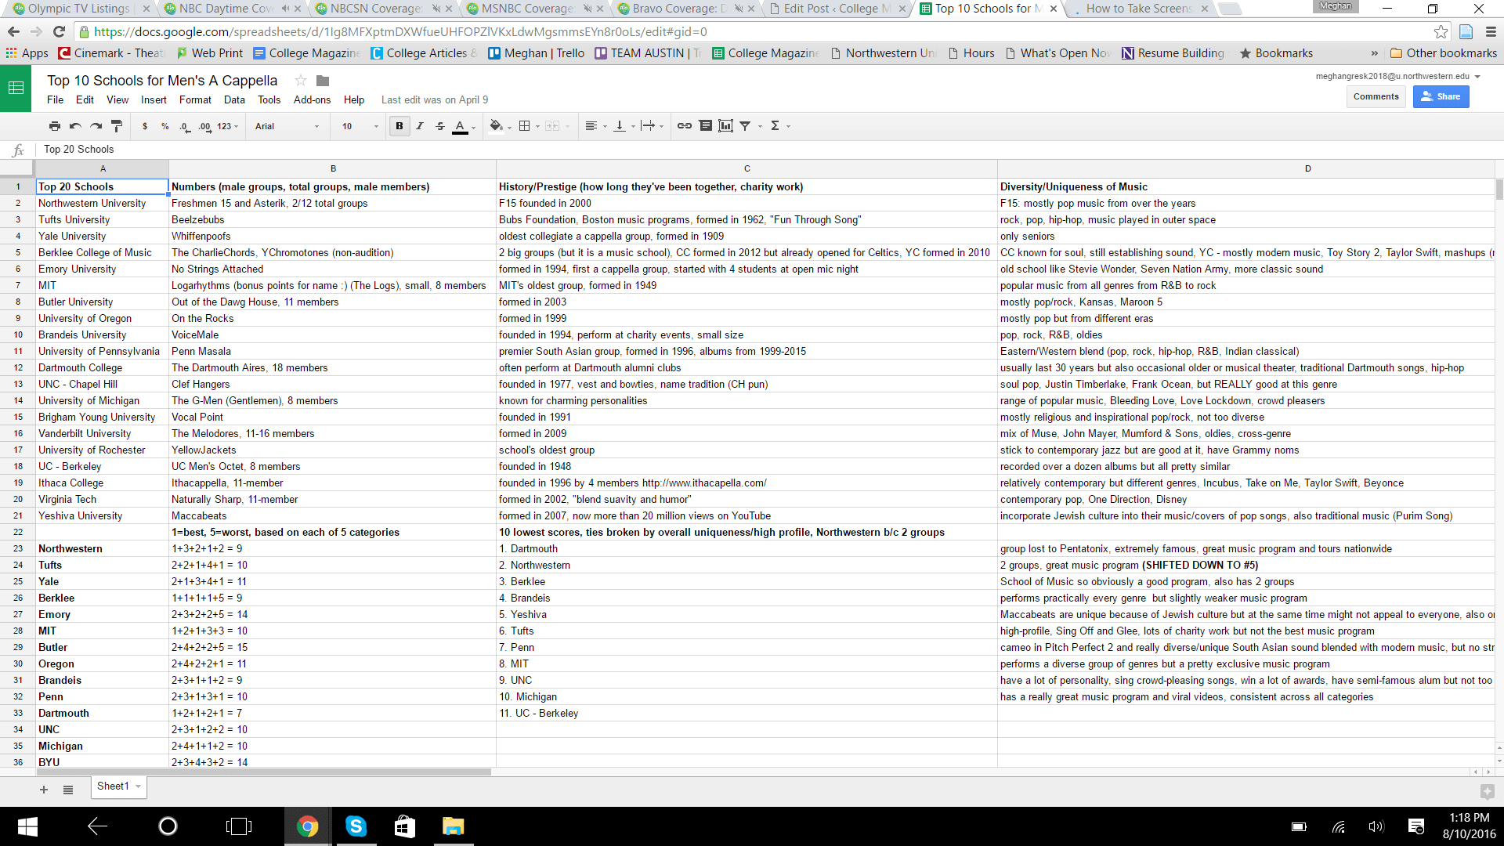Toggle Bold formatting

399,126
